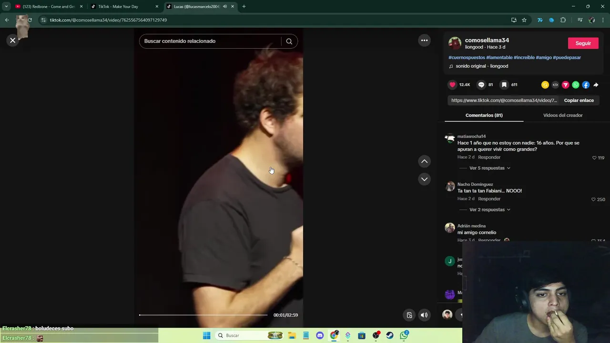610x343 pixels.
Task: Open the Chrome three-dot menu
Action: point(603,20)
